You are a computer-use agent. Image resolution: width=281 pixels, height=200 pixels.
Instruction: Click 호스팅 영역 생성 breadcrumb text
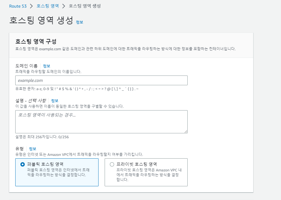click(85, 6)
